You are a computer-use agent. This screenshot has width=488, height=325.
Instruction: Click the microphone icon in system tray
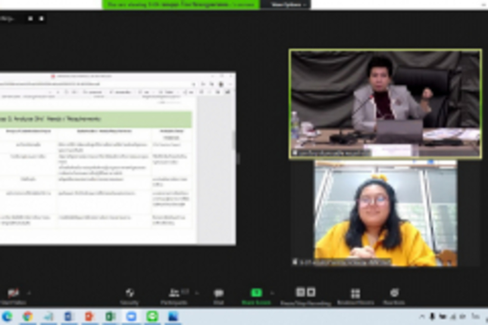click(x=432, y=317)
